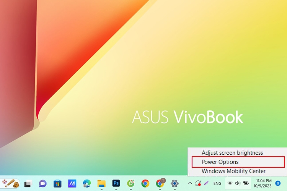Open Chrome with the T profile badge
The width and height of the screenshot is (287, 191).
[x=160, y=183]
